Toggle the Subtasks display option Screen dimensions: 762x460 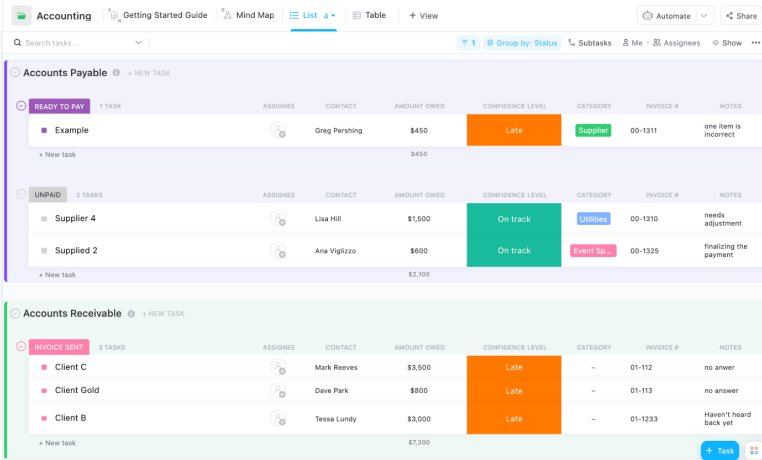pos(590,43)
